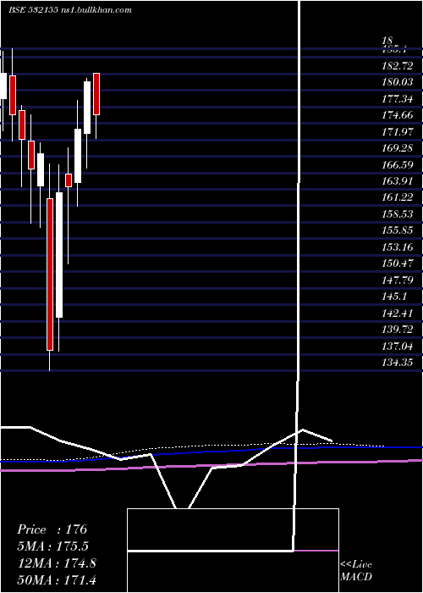The width and height of the screenshot is (423, 593).
Task: Click the 163.91 price axis label
Action: [397, 180]
